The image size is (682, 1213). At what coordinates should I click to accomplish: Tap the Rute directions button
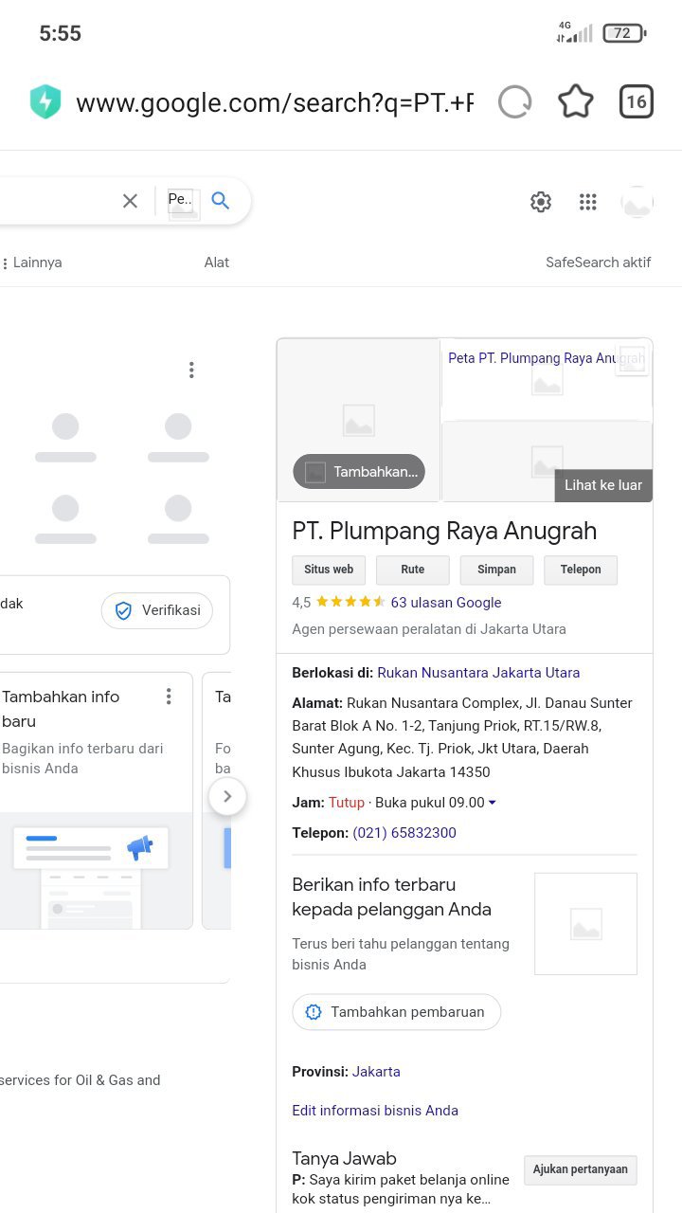[412, 570]
